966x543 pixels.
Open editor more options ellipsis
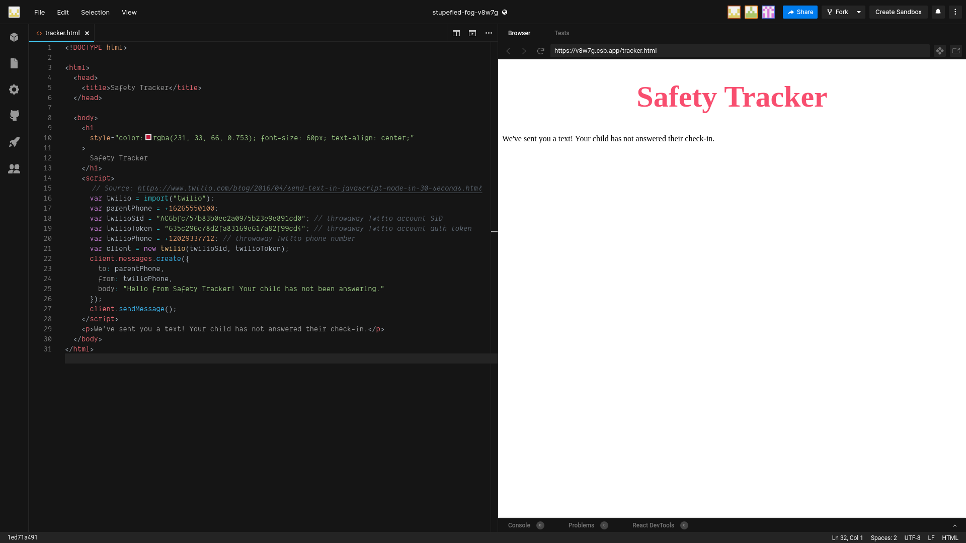(489, 33)
